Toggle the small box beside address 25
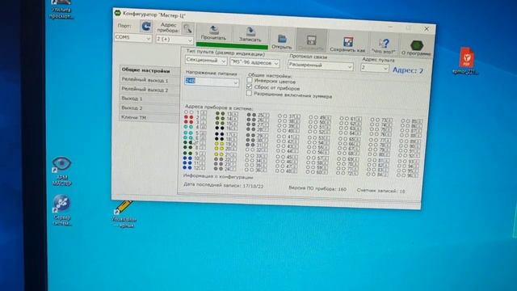This screenshot has width=517, height=291. point(267,116)
